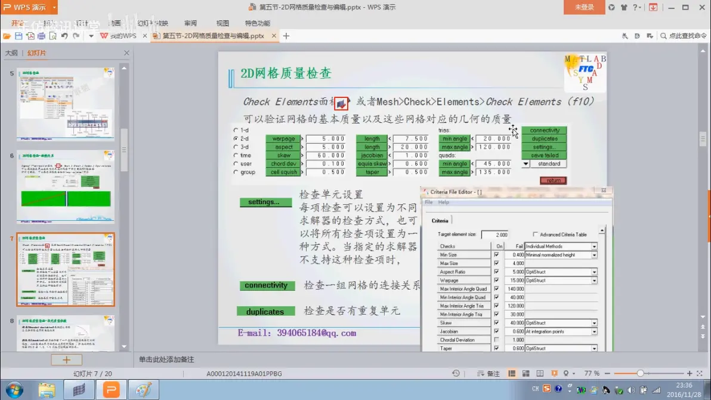Start slideshow from status bar icon
This screenshot has height=400, width=711.
pos(554,373)
